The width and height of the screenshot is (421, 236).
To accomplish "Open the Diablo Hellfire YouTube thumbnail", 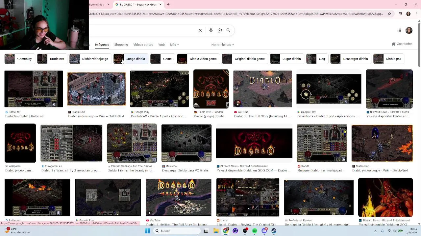I will pyautogui.click(x=179, y=197).
